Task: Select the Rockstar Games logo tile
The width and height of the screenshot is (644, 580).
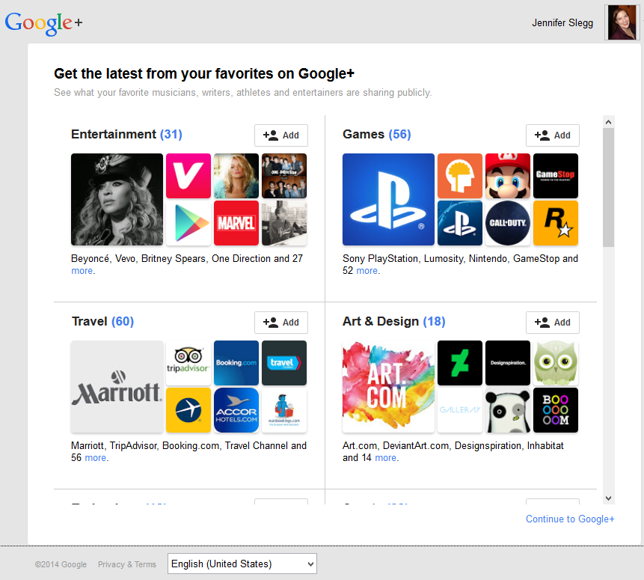Action: click(x=556, y=223)
